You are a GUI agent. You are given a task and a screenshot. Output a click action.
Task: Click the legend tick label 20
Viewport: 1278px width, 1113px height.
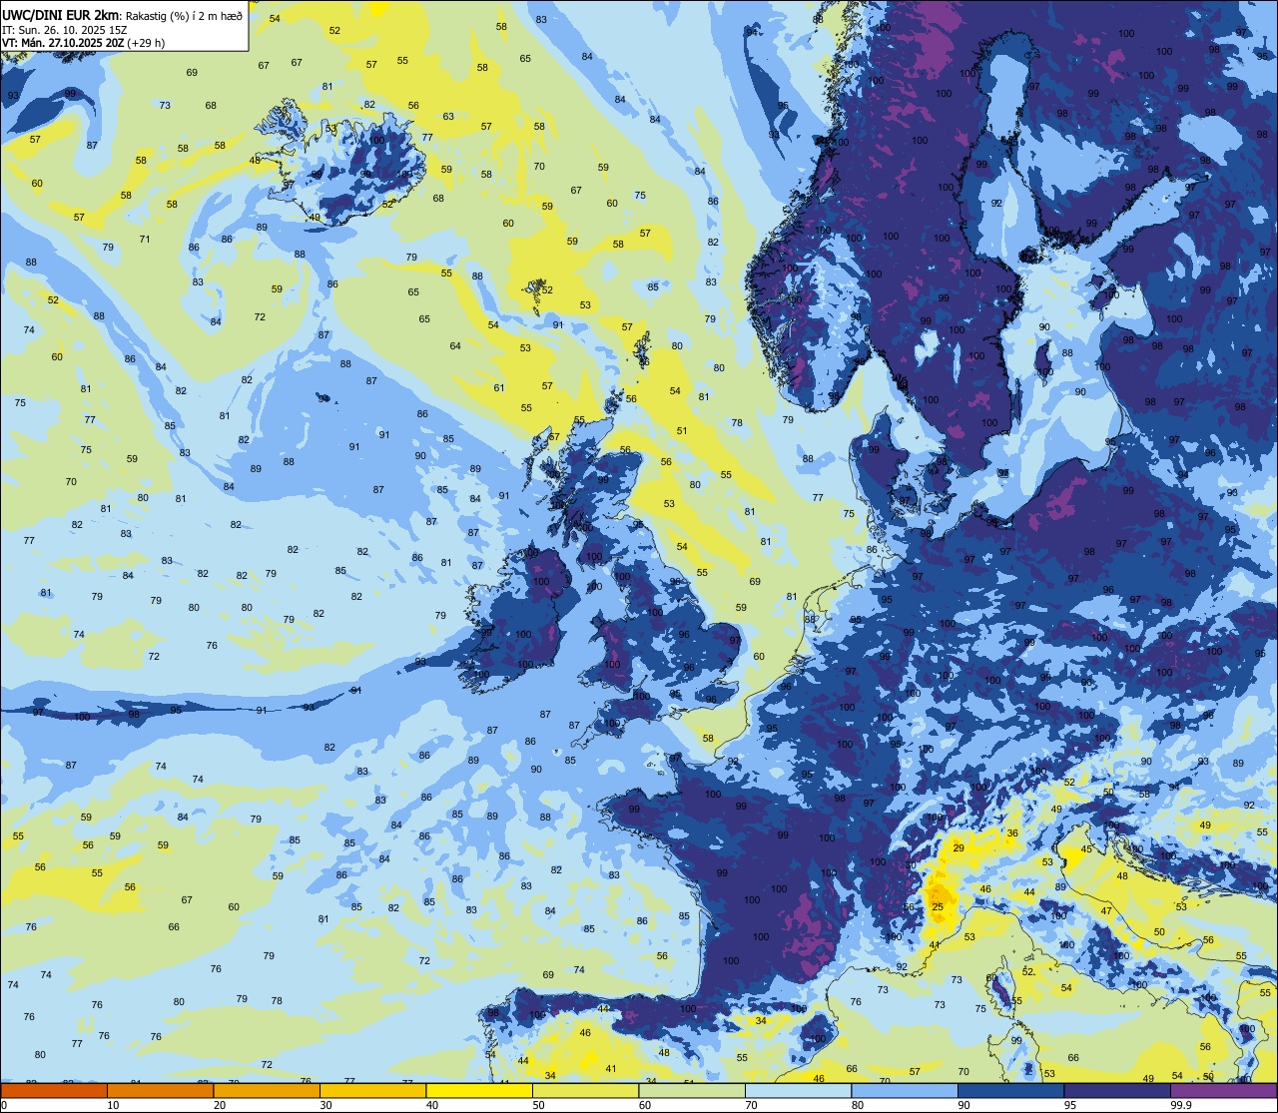pyautogui.click(x=219, y=1104)
